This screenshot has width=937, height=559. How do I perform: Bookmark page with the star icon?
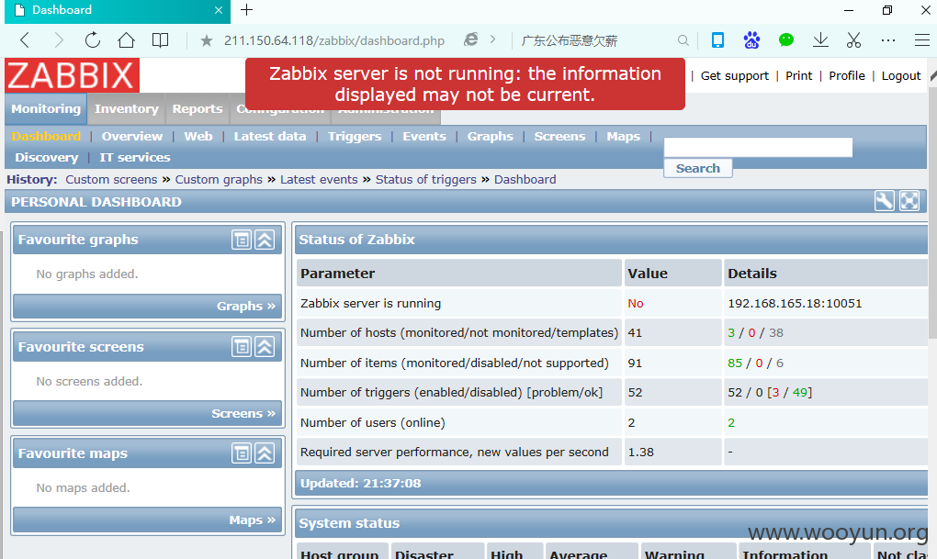[x=206, y=40]
